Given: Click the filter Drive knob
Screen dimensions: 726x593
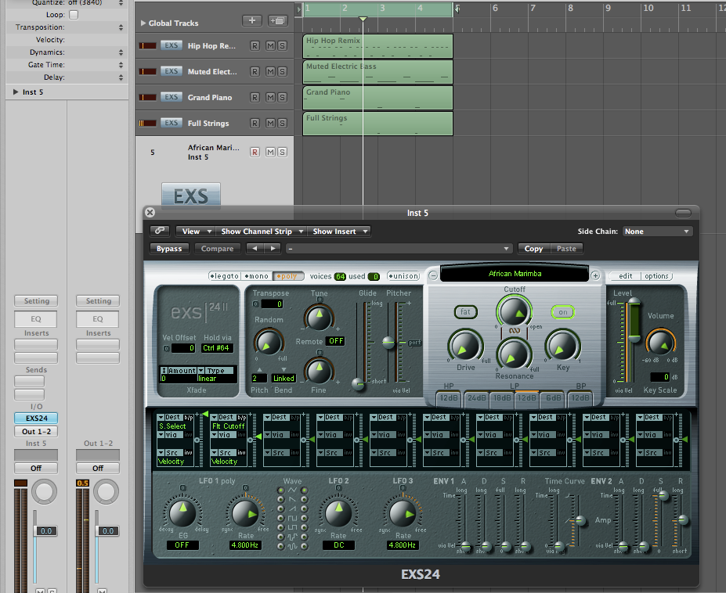Looking at the screenshot, I should click(x=465, y=346).
